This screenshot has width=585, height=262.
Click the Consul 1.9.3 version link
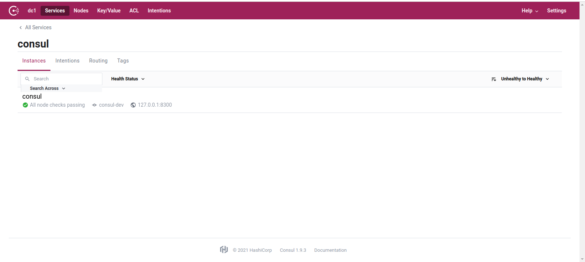click(x=293, y=250)
